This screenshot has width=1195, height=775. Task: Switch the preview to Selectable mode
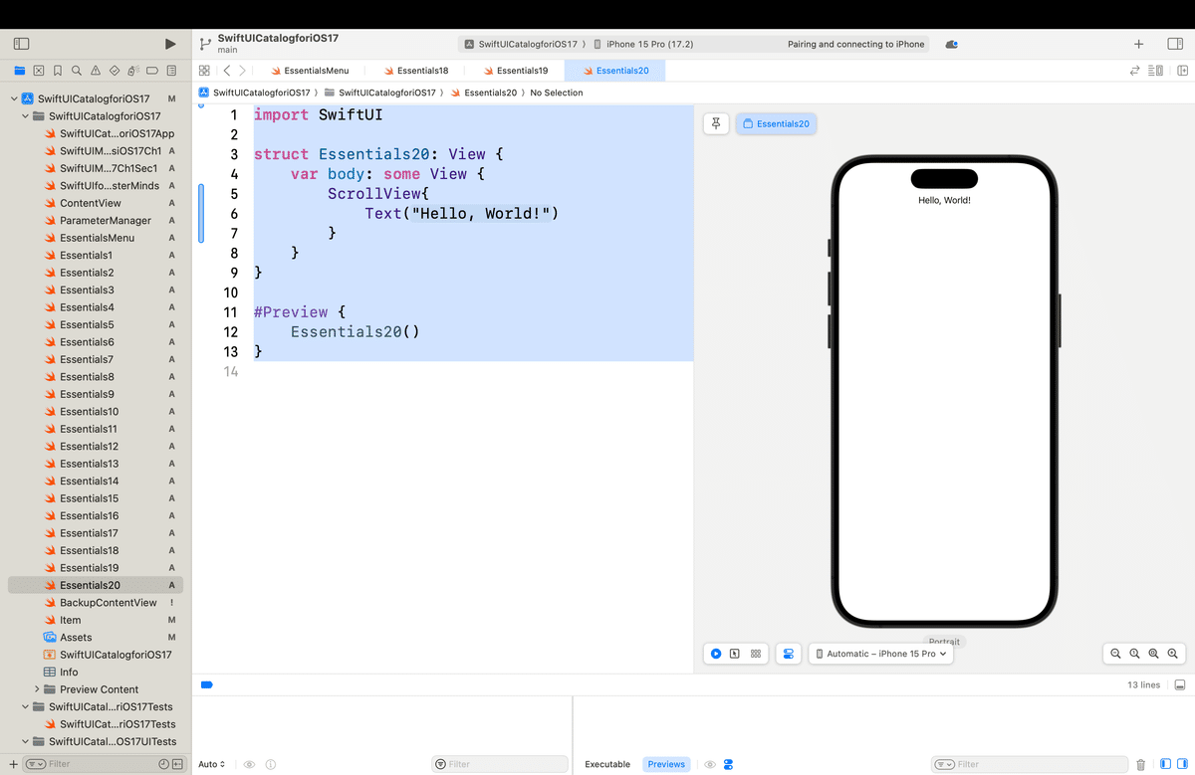(x=735, y=654)
